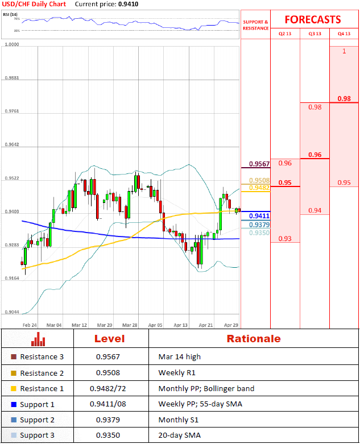Click the current price value 0.9410
360x444 pixels.
[x=129, y=4]
